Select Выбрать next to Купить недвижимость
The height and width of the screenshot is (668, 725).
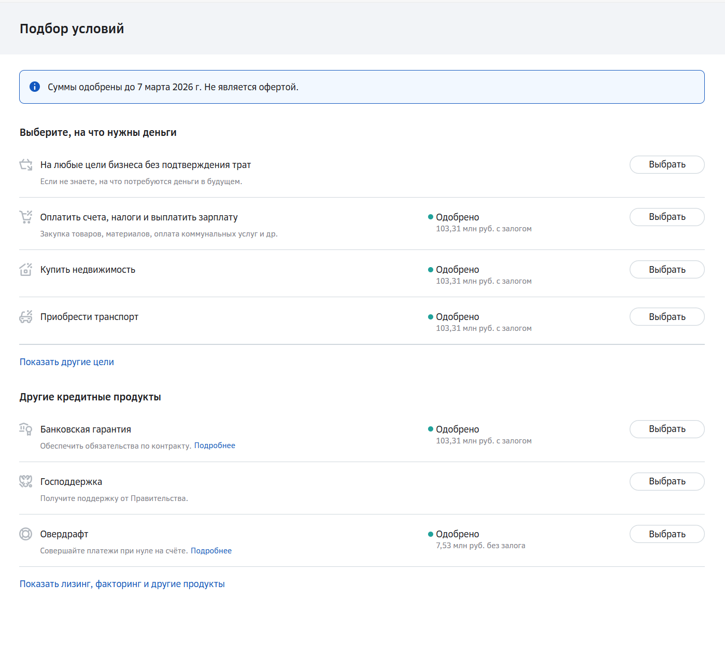666,269
